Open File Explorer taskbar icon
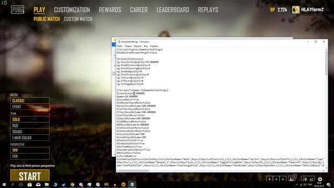 [x=46, y=184]
